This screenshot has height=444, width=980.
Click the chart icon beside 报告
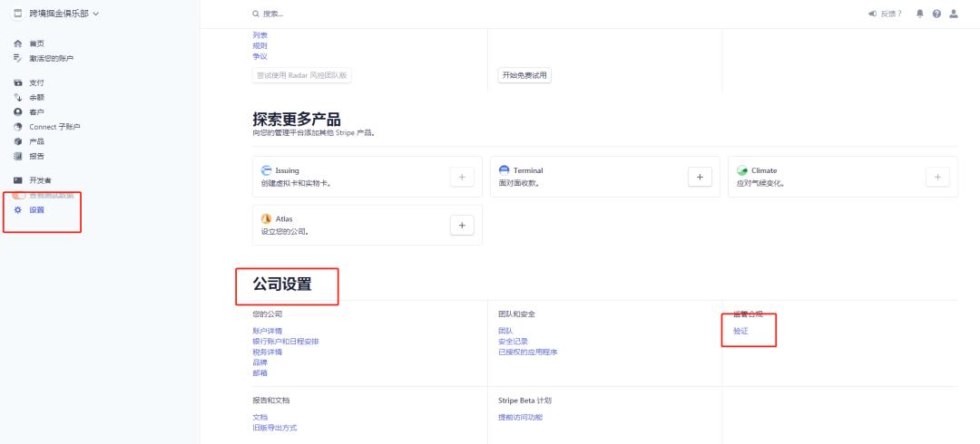coord(17,156)
